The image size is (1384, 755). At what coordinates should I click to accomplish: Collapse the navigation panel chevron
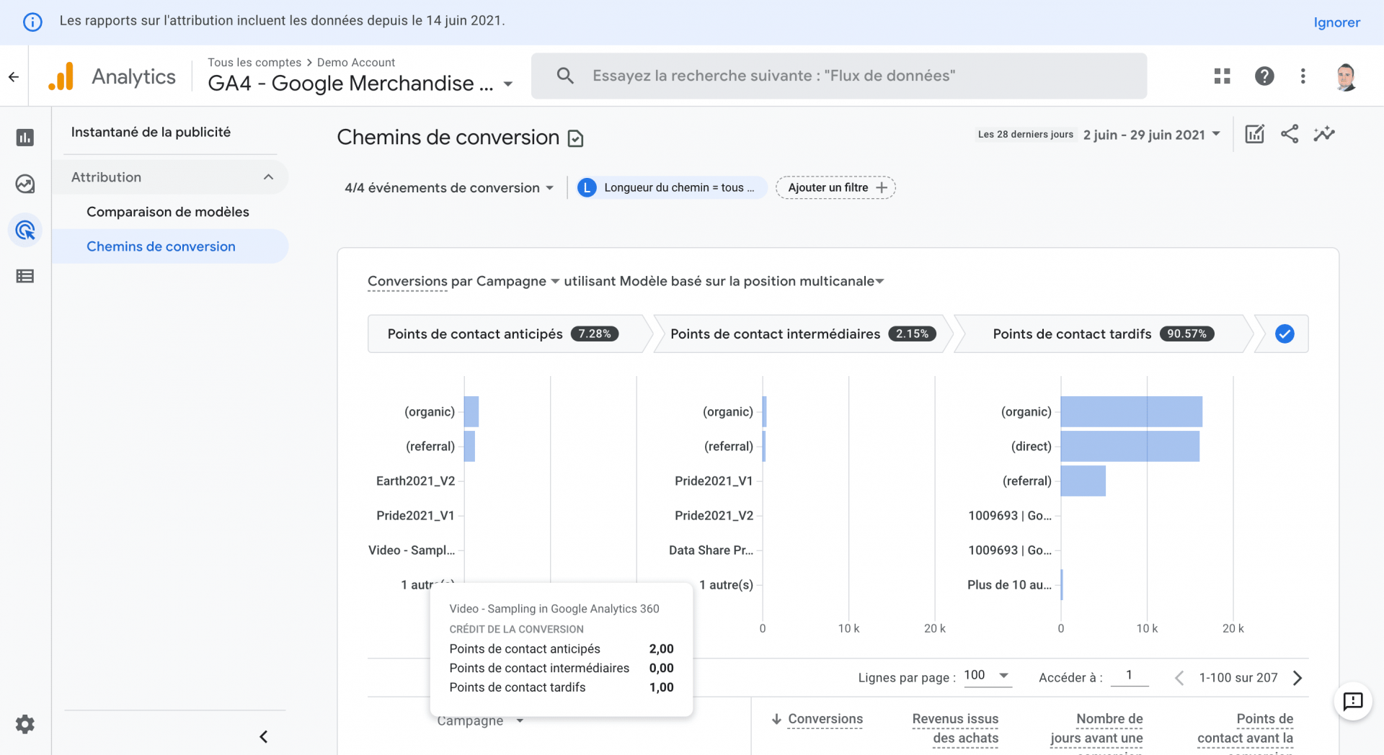click(x=264, y=736)
